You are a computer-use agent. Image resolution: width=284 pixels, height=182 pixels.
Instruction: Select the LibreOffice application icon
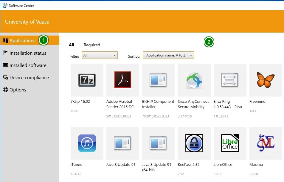point(230,143)
